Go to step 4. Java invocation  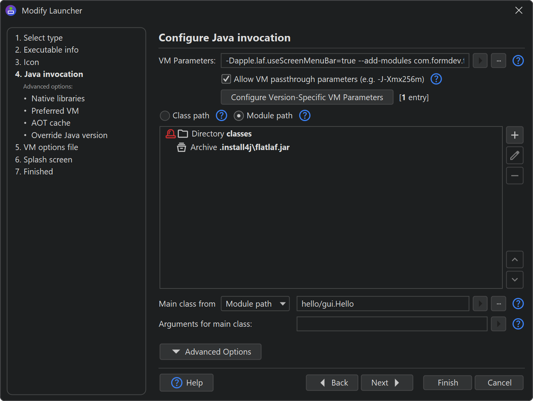49,74
